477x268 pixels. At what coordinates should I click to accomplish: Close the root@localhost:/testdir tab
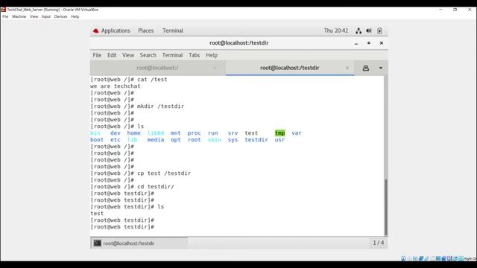[347, 68]
